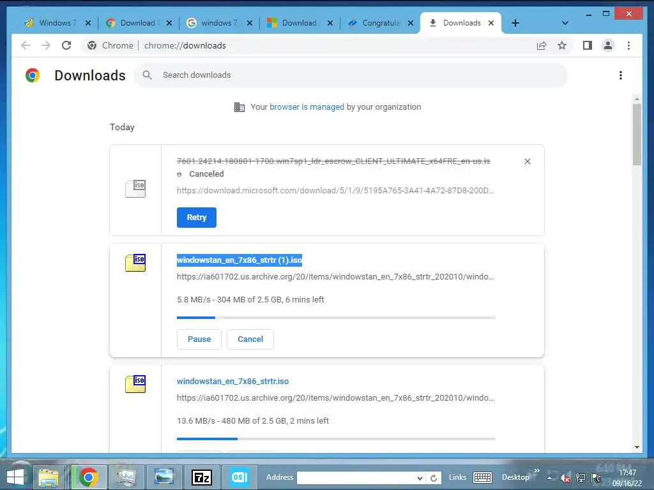Open the resource monitor taskbar icon

click(126, 477)
